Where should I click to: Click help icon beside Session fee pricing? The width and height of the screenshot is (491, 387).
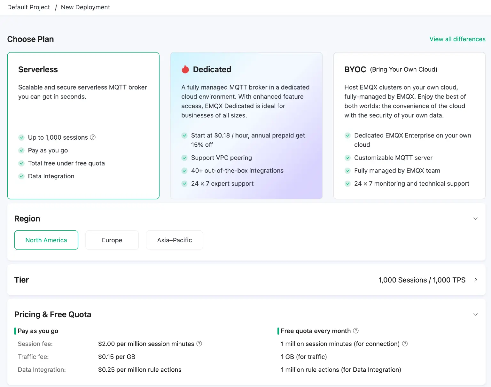tap(199, 344)
